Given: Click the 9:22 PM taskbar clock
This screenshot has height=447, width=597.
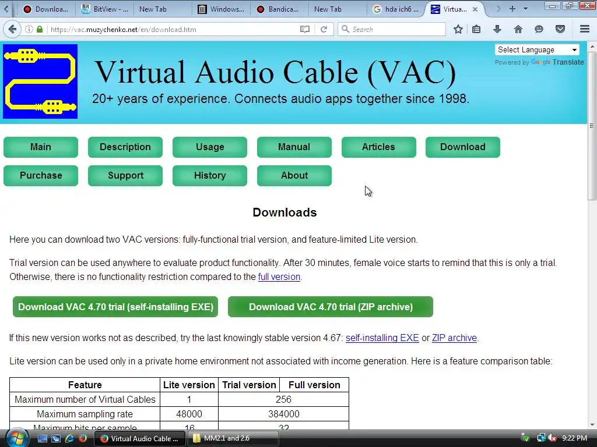Looking at the screenshot, I should [x=574, y=438].
